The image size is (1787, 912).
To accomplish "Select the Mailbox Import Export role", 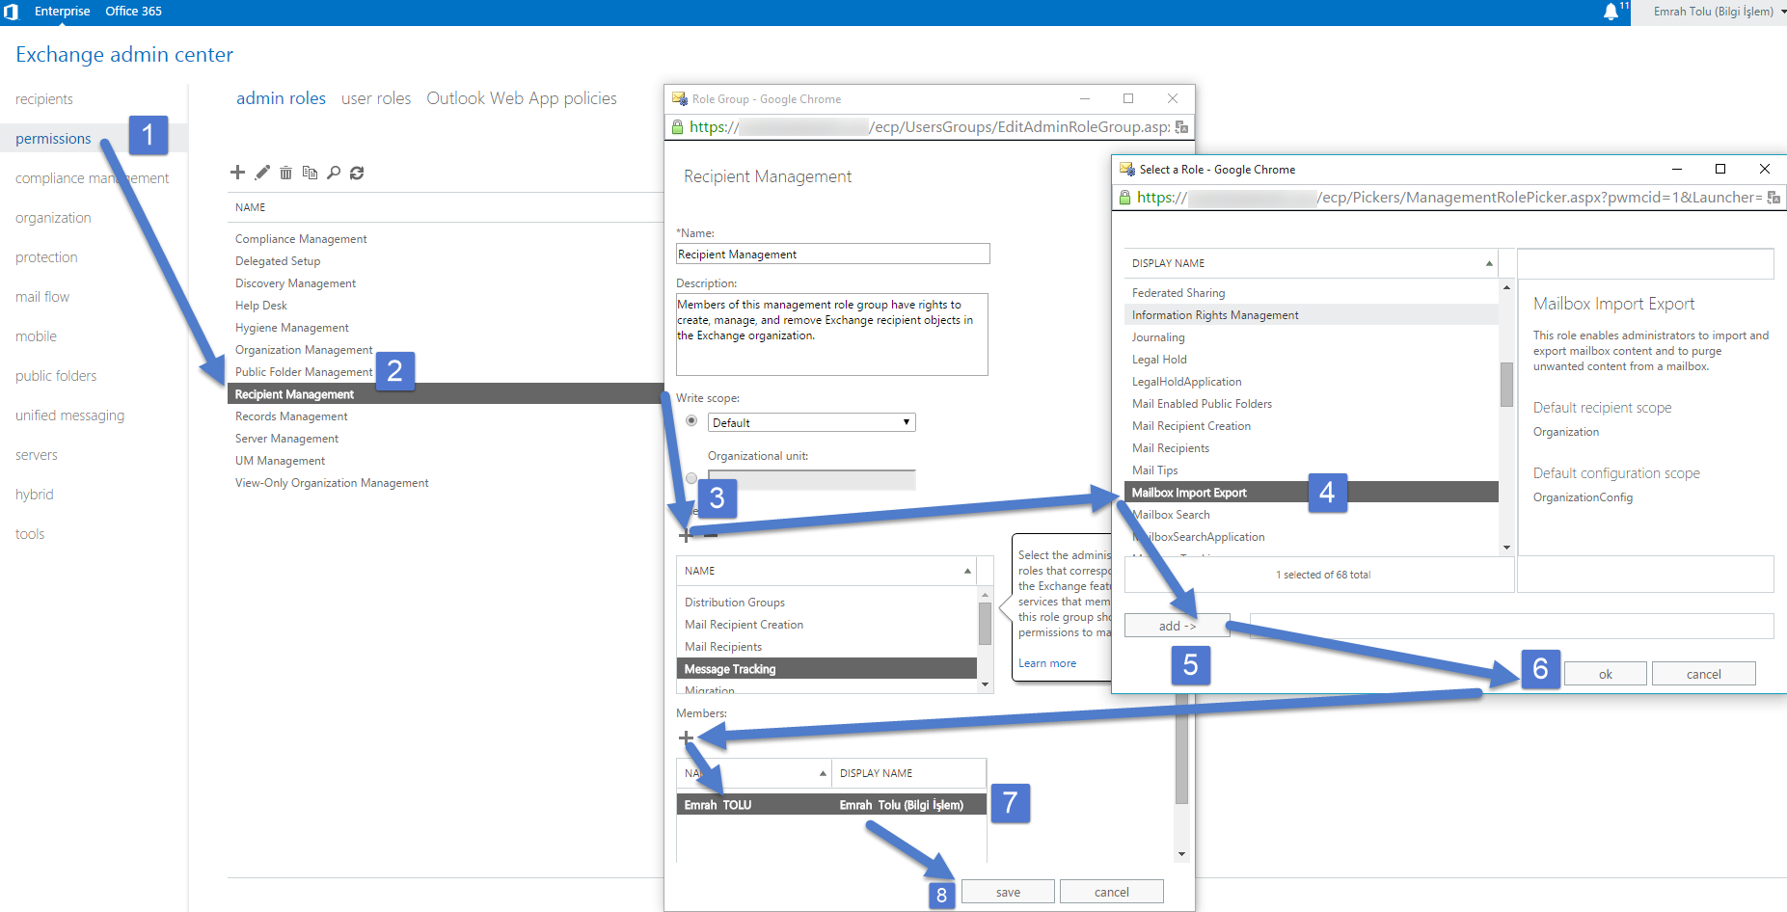I will pyautogui.click(x=1312, y=493).
